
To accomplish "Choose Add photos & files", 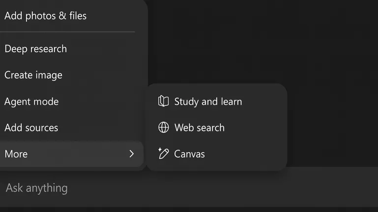I will click(45, 16).
